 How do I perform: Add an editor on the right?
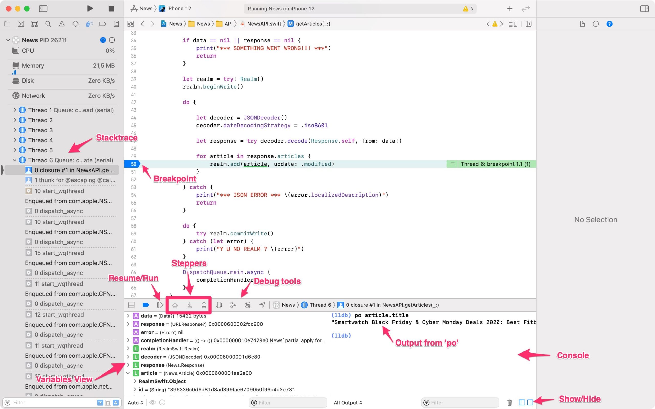pyautogui.click(x=528, y=24)
